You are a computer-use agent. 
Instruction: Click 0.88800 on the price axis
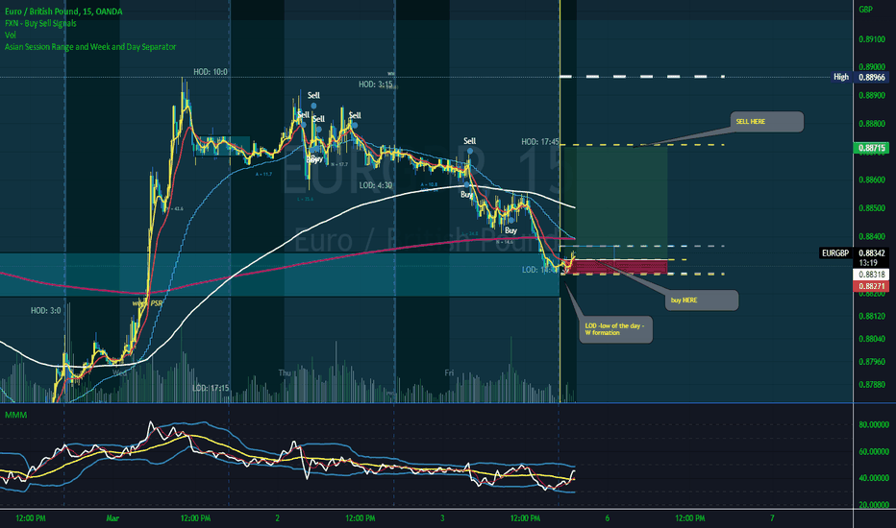[x=872, y=123]
